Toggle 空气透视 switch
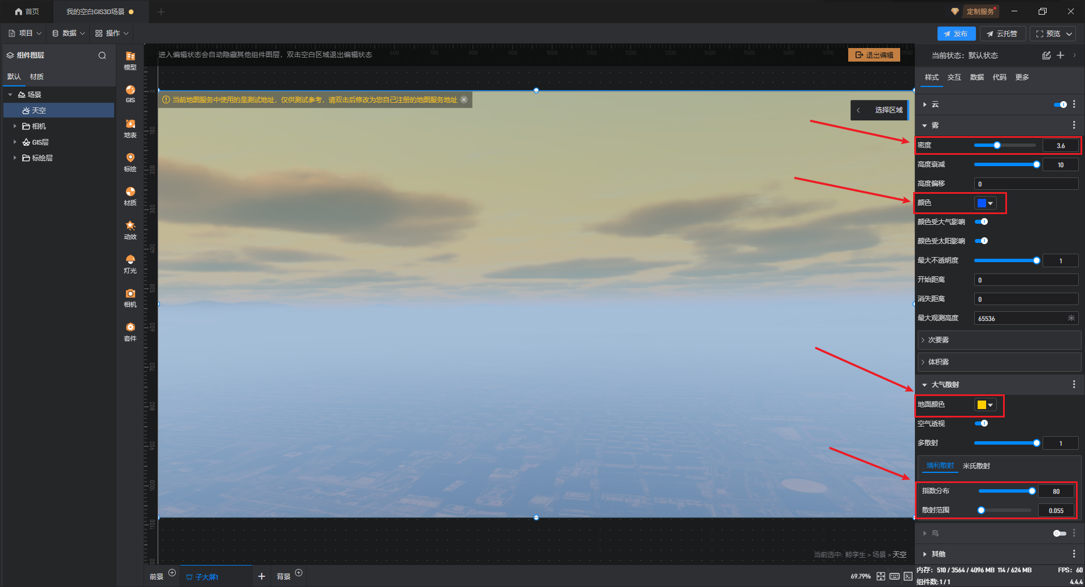Image resolution: width=1085 pixels, height=587 pixels. (982, 424)
